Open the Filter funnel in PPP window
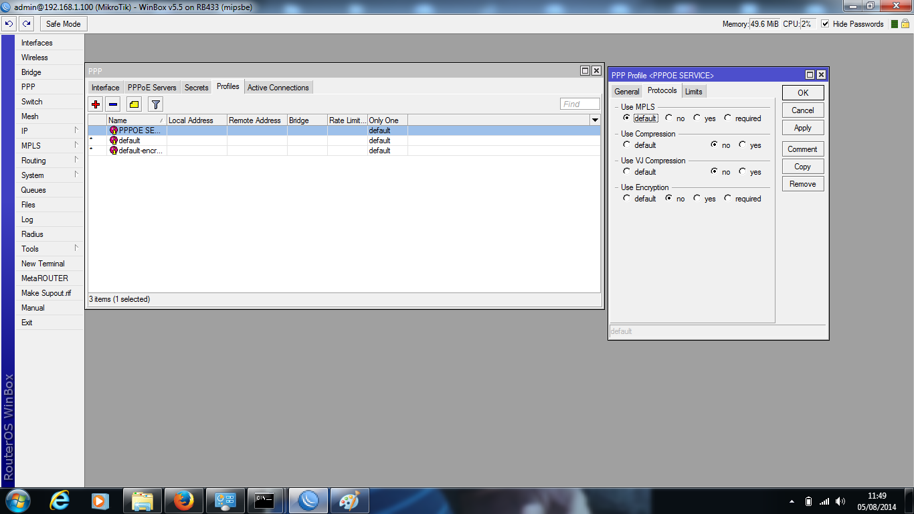The image size is (914, 514). click(x=155, y=104)
